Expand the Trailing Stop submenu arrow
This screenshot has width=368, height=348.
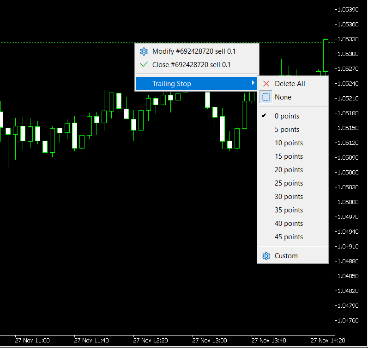[253, 83]
